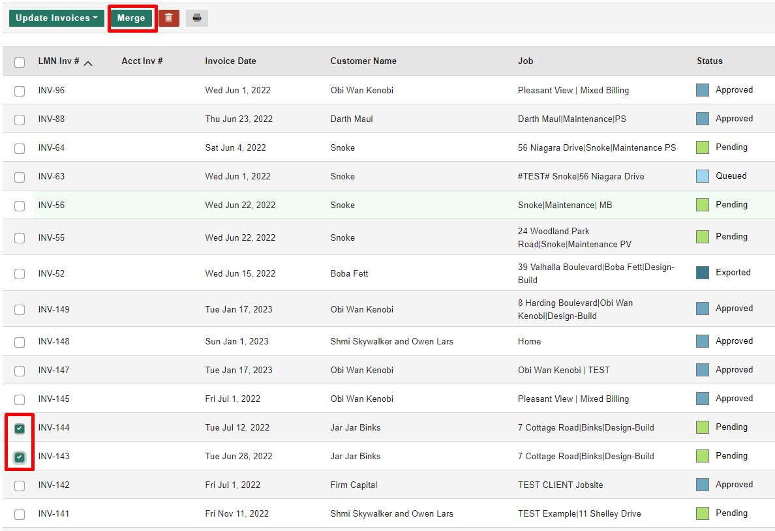Image resolution: width=775 pixels, height=531 pixels.
Task: Sort by the Customer Name column header
Action: coord(363,61)
